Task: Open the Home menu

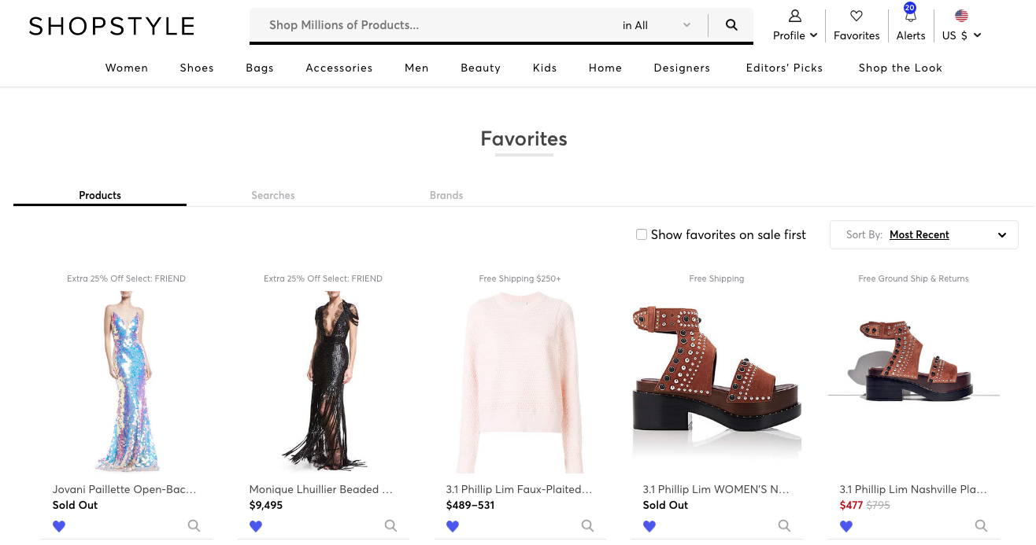Action: pos(605,68)
